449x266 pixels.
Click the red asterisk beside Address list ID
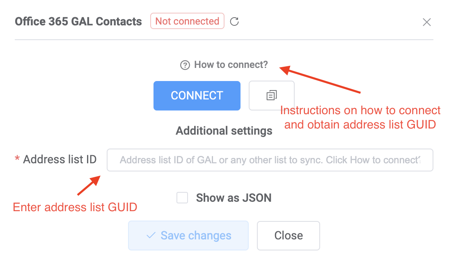pos(16,160)
